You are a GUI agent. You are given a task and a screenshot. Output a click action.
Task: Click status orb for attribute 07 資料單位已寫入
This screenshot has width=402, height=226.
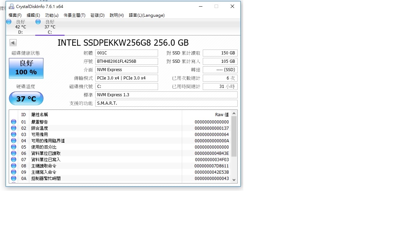click(x=14, y=160)
